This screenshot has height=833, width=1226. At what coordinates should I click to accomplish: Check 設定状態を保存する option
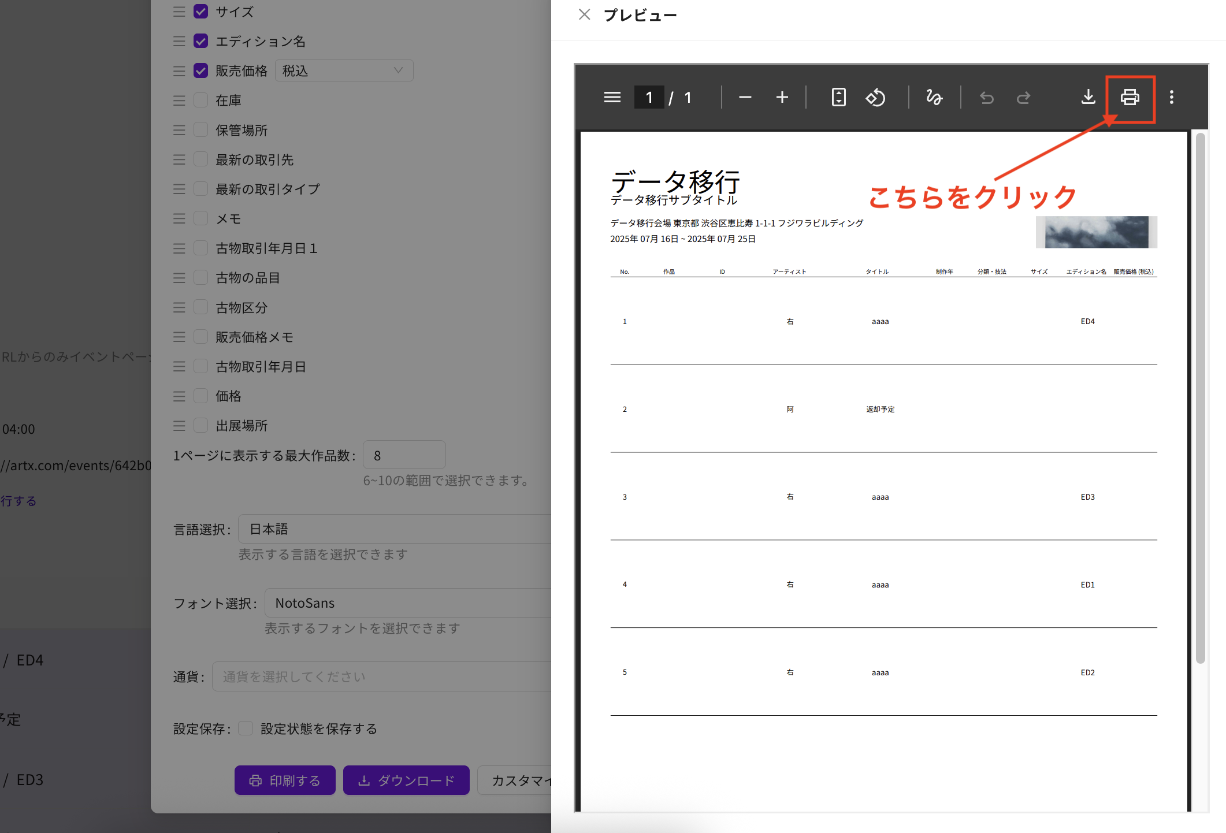pyautogui.click(x=246, y=728)
